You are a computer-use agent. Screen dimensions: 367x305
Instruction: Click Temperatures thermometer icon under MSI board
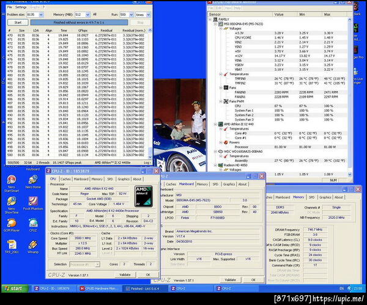[226, 74]
